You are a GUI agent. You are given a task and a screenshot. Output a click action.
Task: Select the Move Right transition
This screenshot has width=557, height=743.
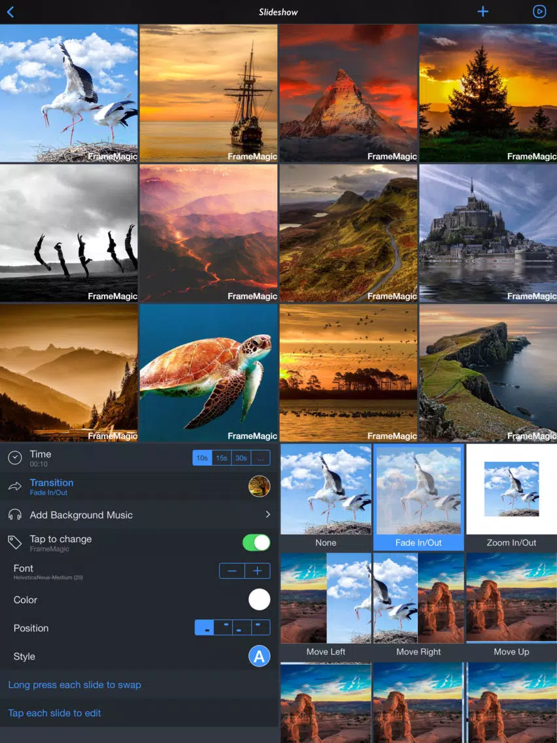tap(418, 606)
